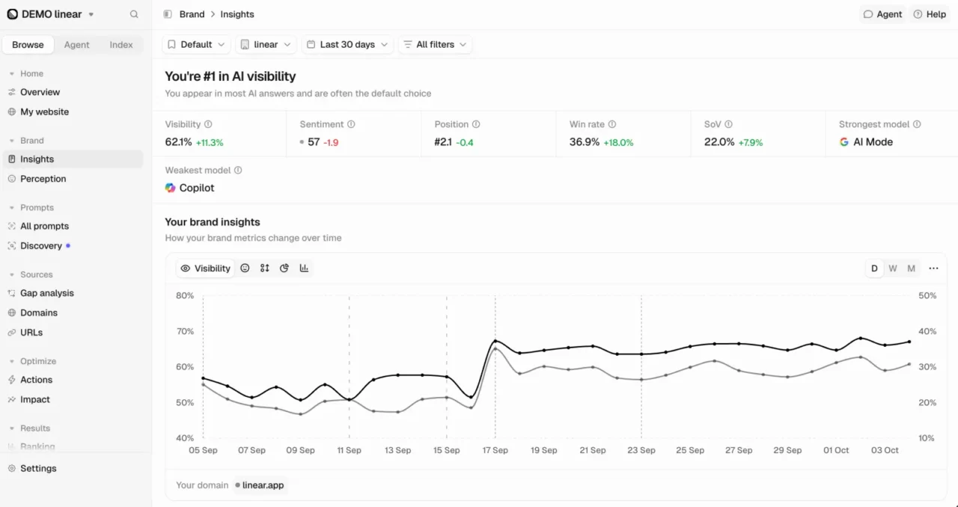Open All prompts
Viewport: 958px width, 507px height.
pyautogui.click(x=44, y=226)
